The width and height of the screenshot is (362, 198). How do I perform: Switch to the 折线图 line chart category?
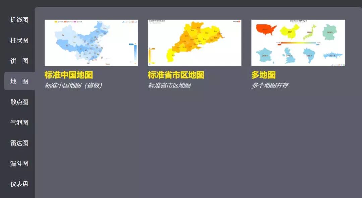pos(19,20)
